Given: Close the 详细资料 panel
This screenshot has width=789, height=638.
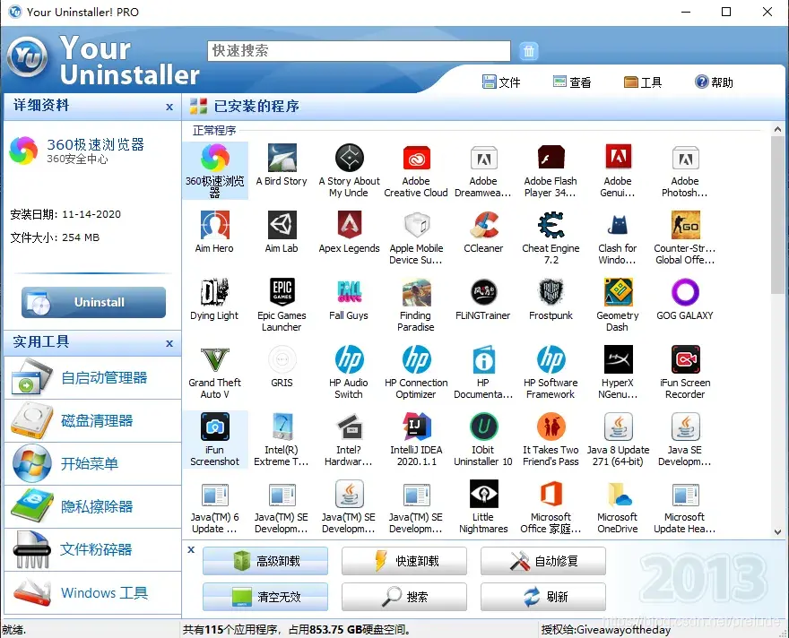Looking at the screenshot, I should pyautogui.click(x=169, y=107).
